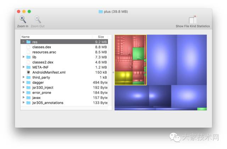Click the Zoom In magnifier icon
Viewport: 227px width, 149px height.
[23, 20]
